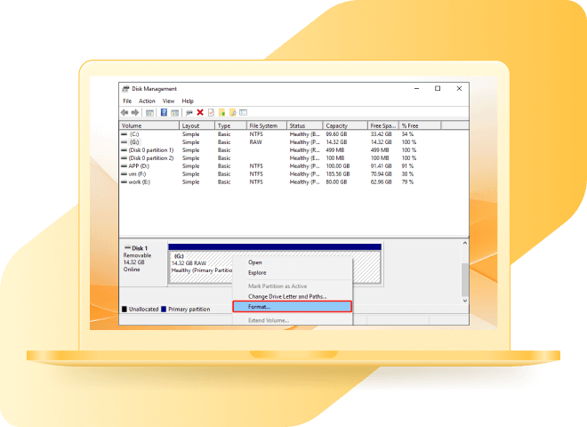This screenshot has width=587, height=427.
Task: Open Help via blue question-mark icon
Action: pos(164,112)
